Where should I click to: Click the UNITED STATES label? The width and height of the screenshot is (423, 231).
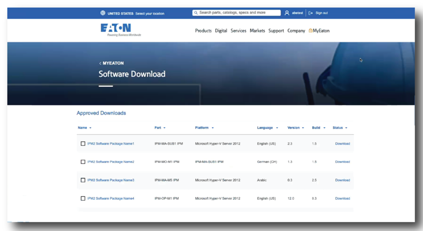[x=120, y=14]
